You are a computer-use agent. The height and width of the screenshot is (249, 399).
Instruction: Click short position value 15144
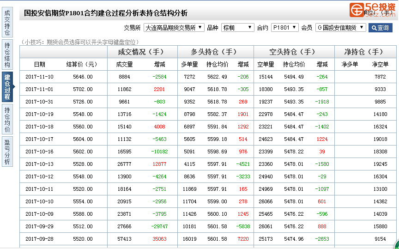point(266,77)
